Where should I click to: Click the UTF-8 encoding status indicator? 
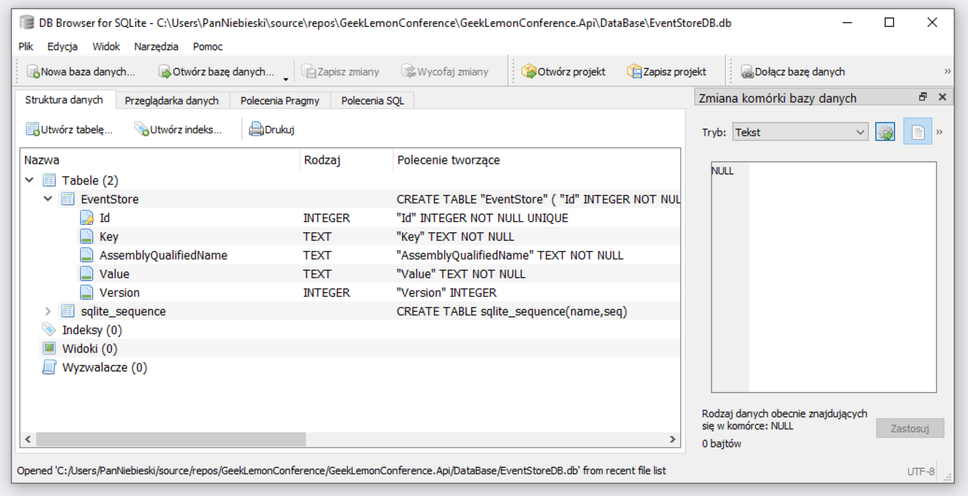921,471
